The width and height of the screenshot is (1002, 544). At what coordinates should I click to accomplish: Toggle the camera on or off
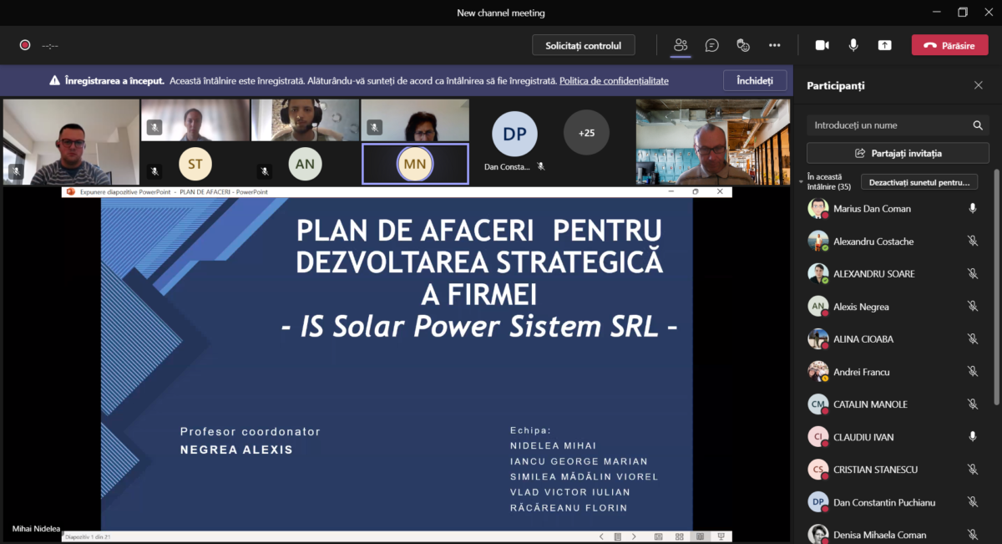click(x=822, y=45)
